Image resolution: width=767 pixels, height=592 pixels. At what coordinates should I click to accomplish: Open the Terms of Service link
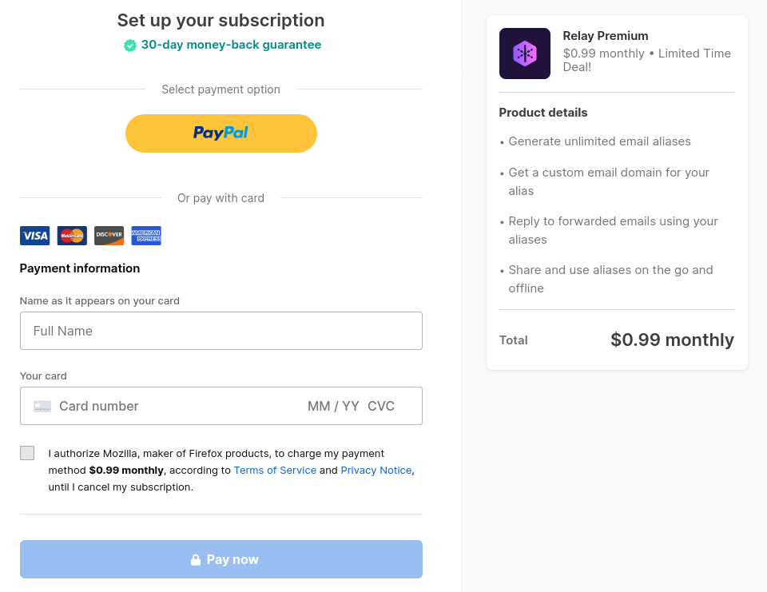[x=275, y=471]
